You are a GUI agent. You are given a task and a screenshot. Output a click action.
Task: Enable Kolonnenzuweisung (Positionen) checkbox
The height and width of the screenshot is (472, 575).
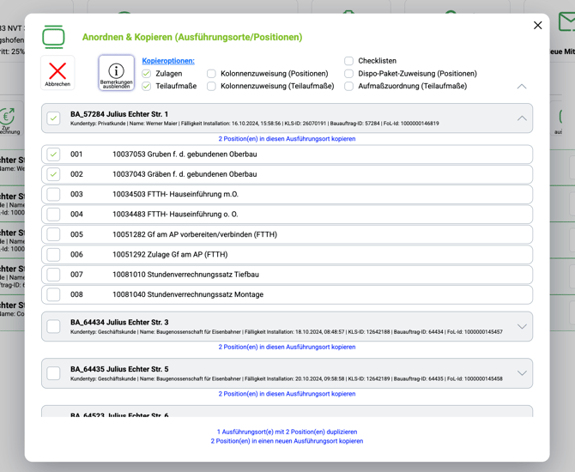click(x=211, y=74)
